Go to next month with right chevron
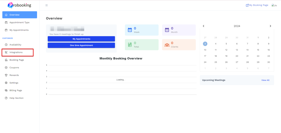This screenshot has height=133, width=281. (x=270, y=26)
